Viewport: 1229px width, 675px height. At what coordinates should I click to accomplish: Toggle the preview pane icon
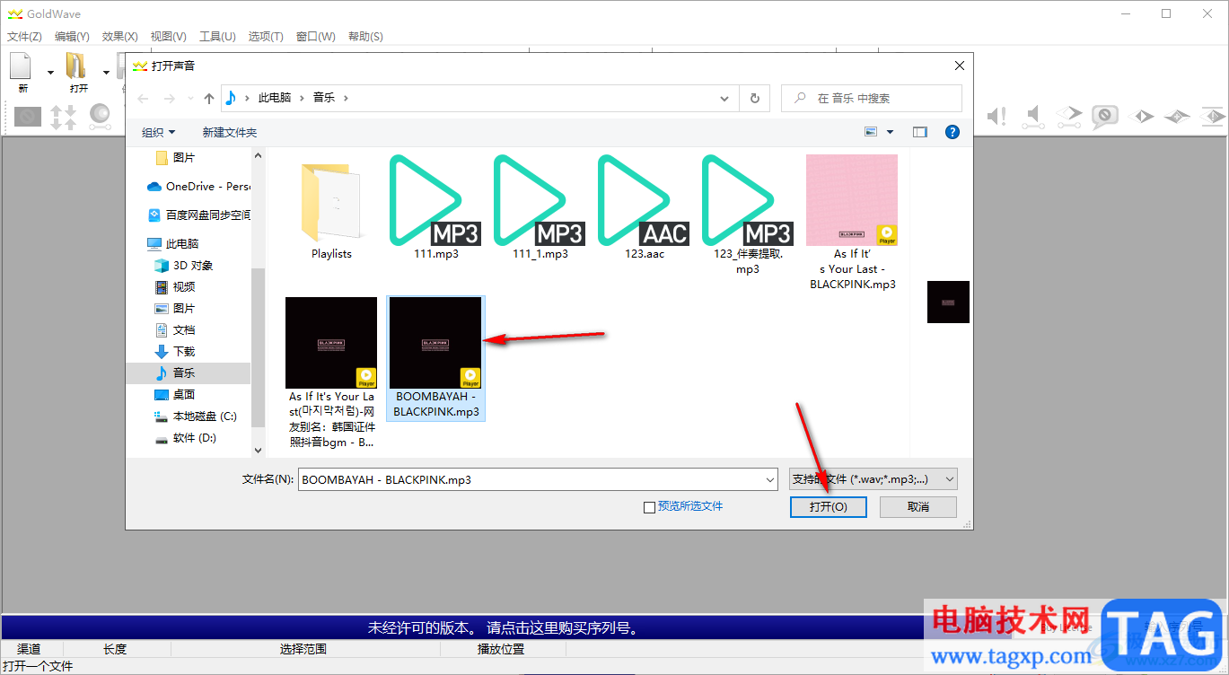[920, 132]
